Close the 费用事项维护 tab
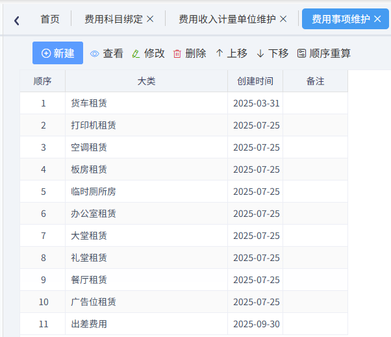391x337 pixels. (377, 19)
